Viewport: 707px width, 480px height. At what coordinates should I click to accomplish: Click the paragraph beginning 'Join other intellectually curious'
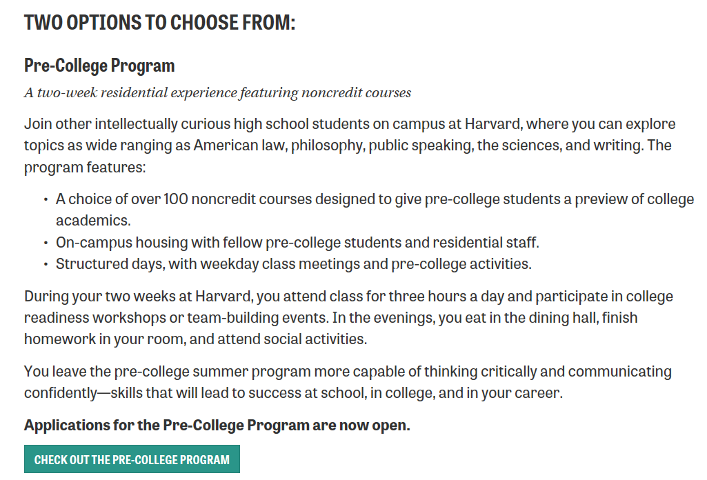[350, 145]
